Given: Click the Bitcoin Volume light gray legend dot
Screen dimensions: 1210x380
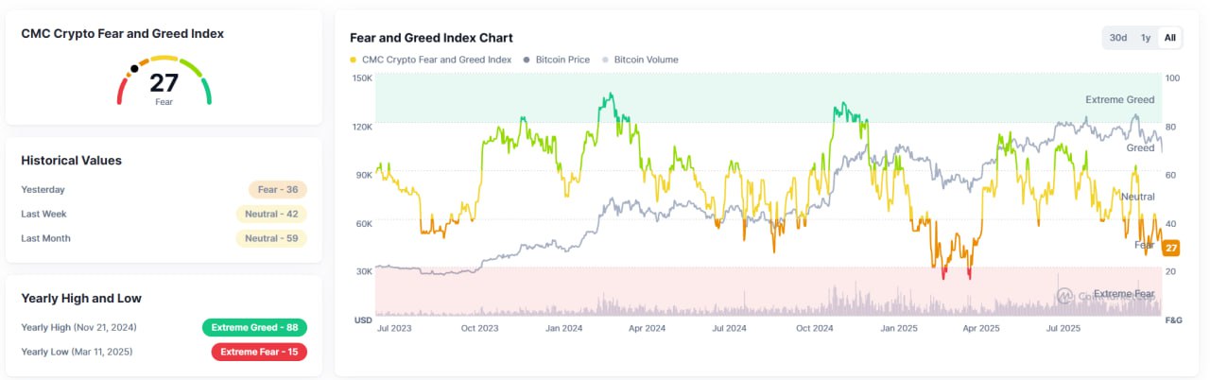Looking at the screenshot, I should (606, 60).
